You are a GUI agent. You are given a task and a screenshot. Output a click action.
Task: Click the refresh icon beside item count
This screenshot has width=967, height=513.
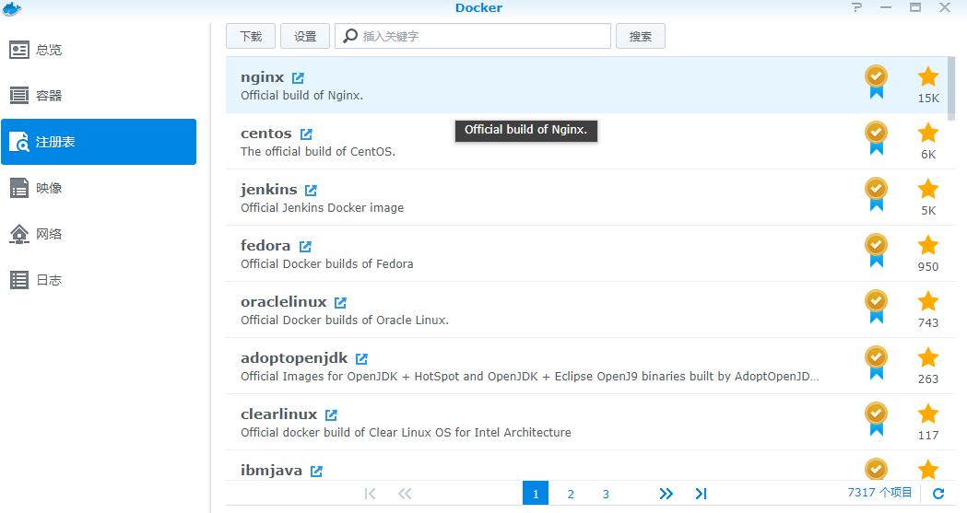[938, 494]
